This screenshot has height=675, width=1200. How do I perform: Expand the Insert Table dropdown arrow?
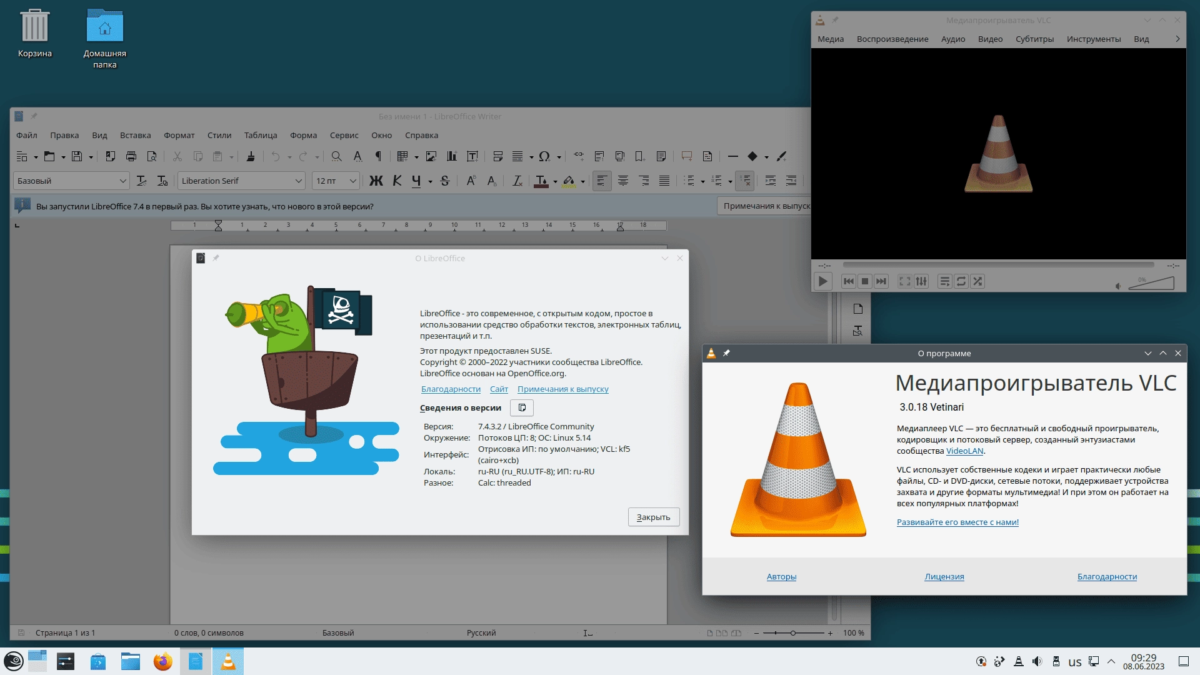pos(416,157)
